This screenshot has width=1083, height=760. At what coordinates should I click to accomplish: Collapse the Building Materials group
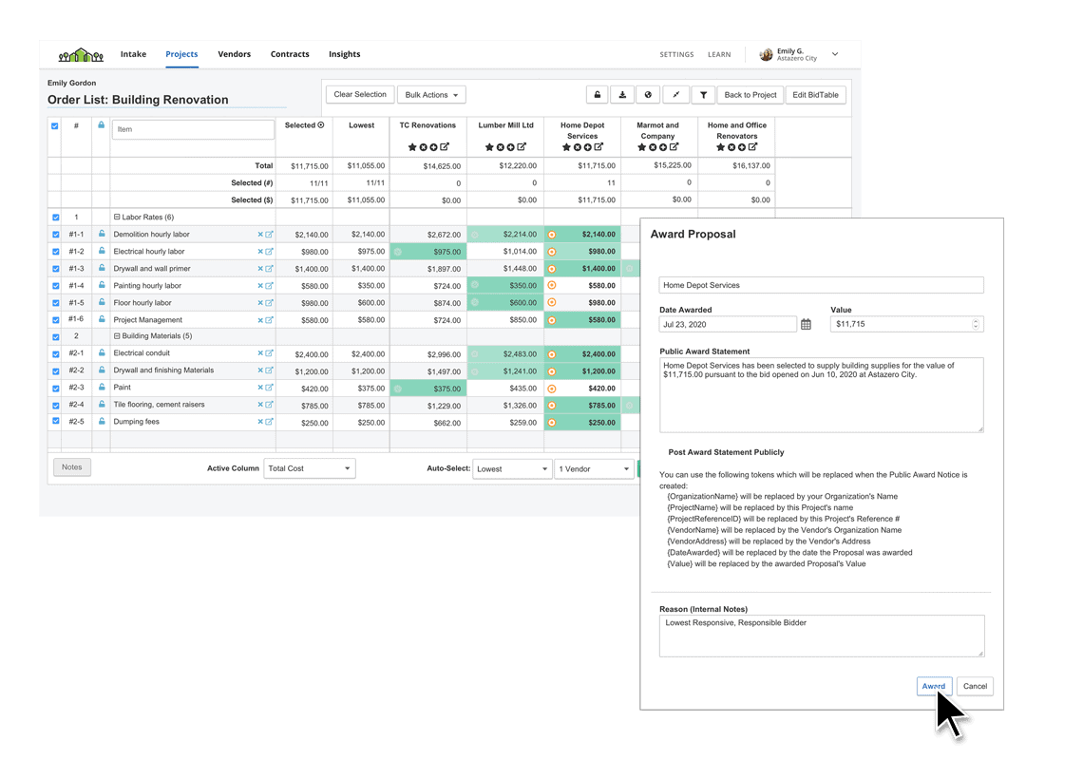click(117, 336)
